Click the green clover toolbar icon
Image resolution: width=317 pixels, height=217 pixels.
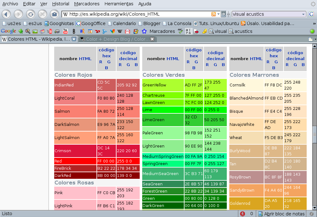[x=21, y=31]
